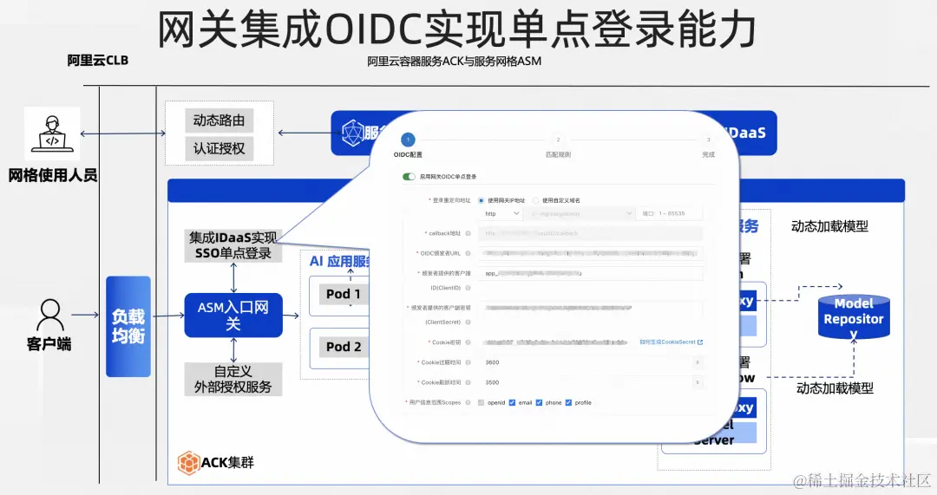This screenshot has height=495, width=937.
Task: Click the slide title 网关集成OIDC实现单点登录能力
Action: (x=457, y=29)
